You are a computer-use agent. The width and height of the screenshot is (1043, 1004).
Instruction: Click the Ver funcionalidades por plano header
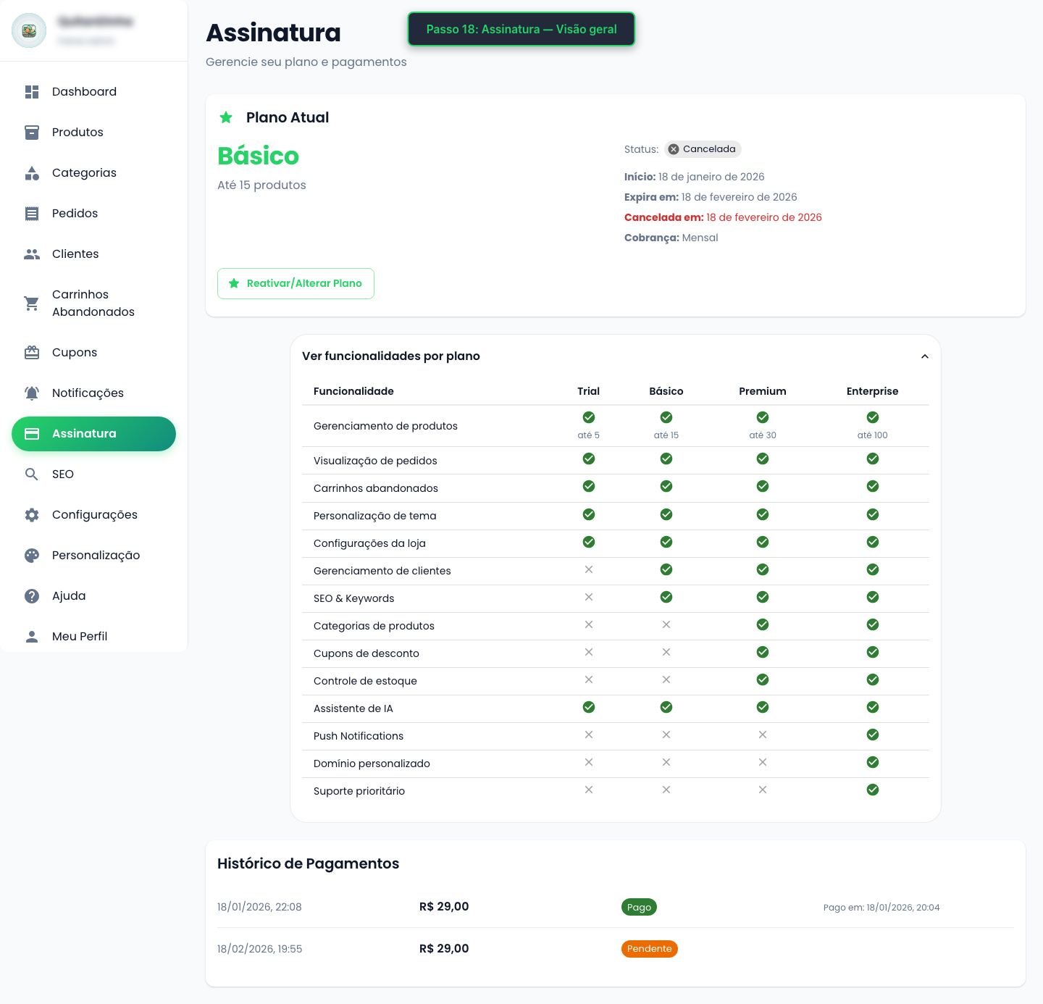point(391,356)
